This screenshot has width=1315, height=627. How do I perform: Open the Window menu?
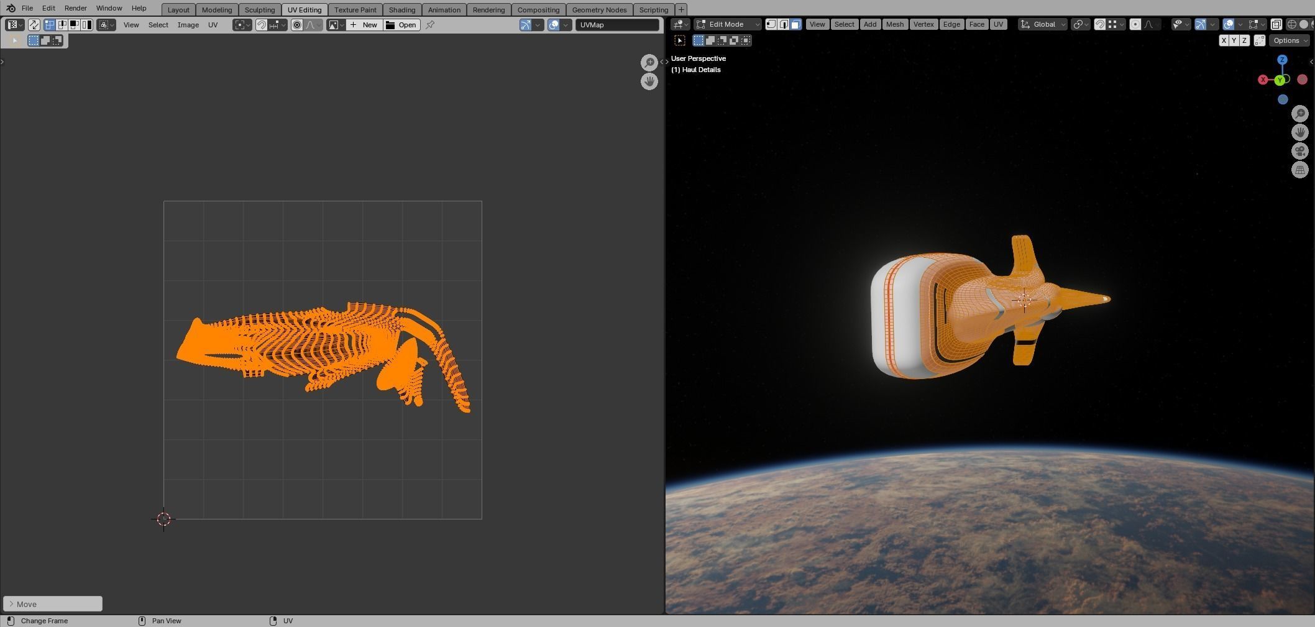coord(109,8)
